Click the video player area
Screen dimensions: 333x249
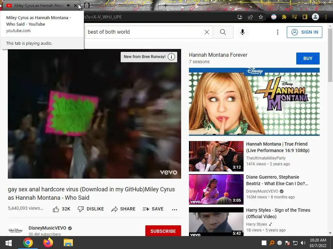point(94,114)
